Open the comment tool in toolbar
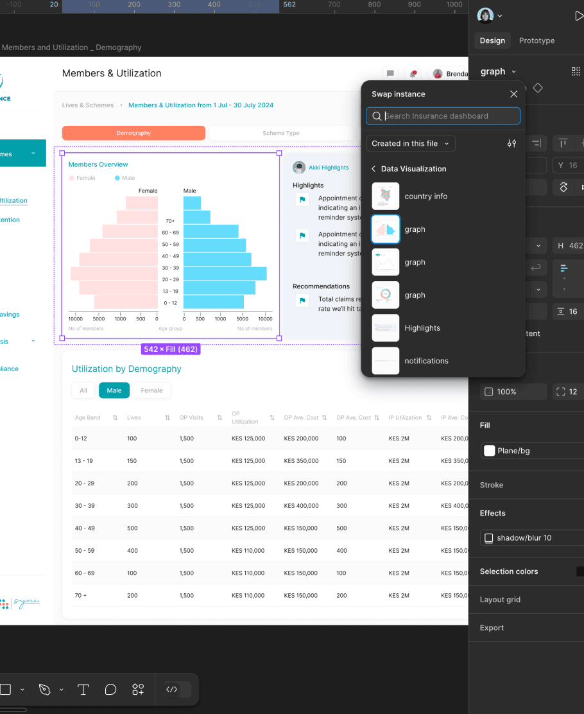 (x=110, y=689)
